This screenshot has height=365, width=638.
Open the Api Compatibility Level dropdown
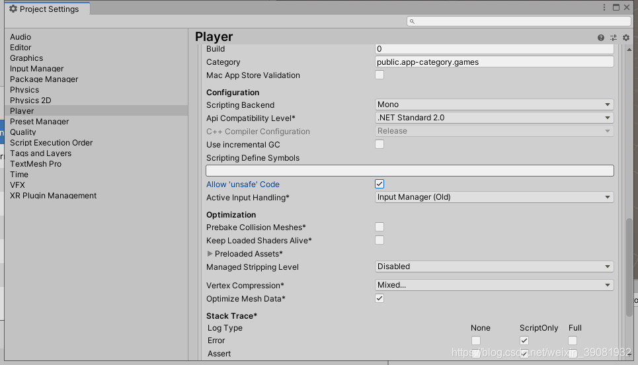(x=494, y=118)
